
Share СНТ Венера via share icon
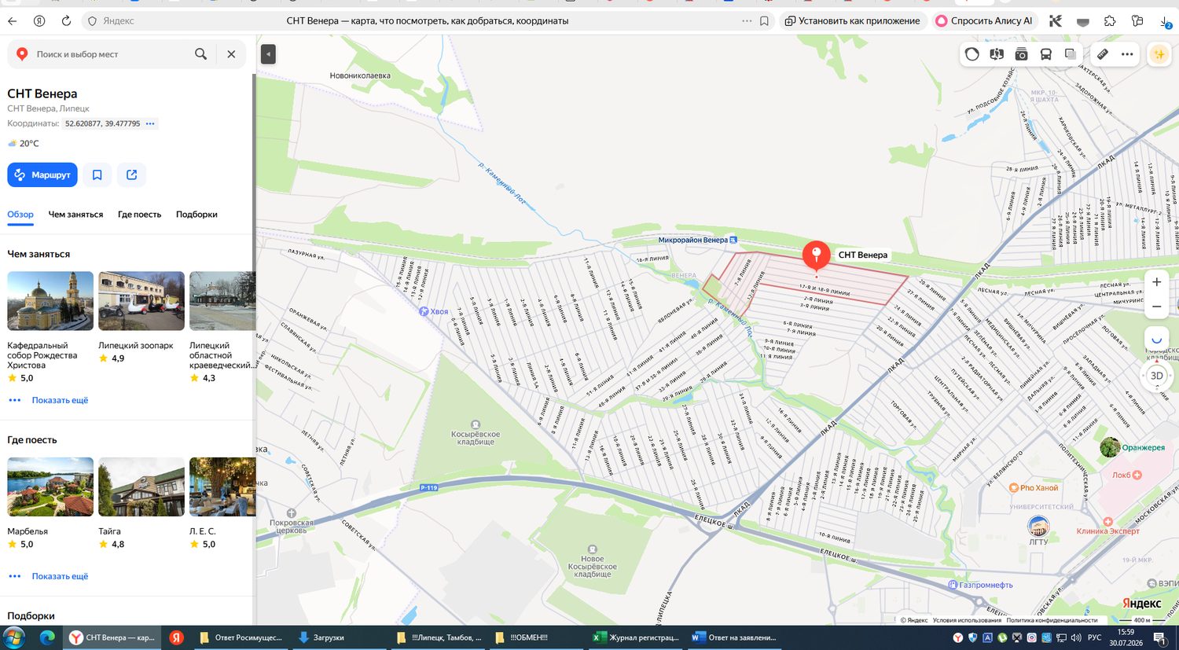[132, 174]
